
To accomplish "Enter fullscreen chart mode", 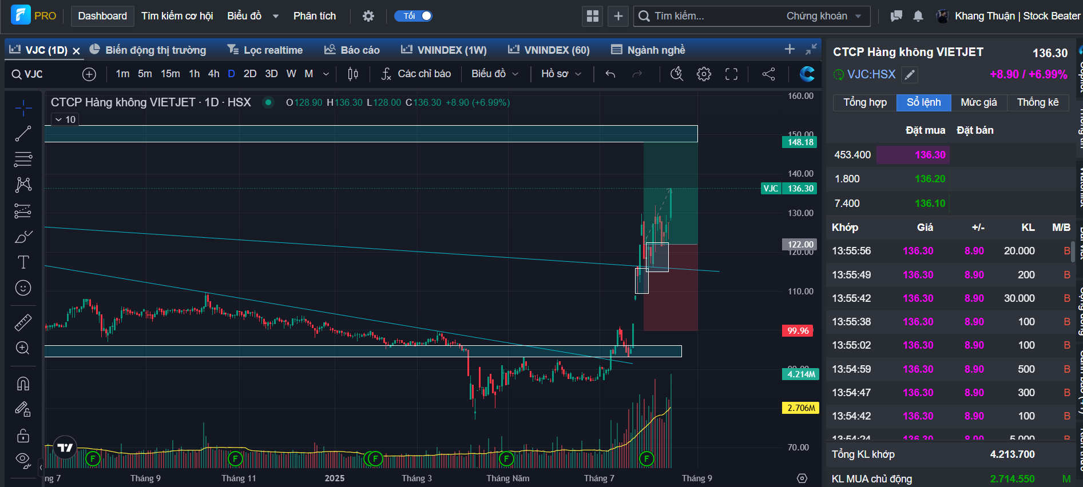I will pyautogui.click(x=731, y=74).
